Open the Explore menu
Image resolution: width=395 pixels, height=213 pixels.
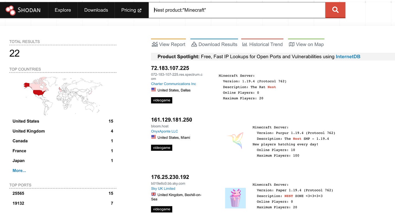pyautogui.click(x=63, y=10)
